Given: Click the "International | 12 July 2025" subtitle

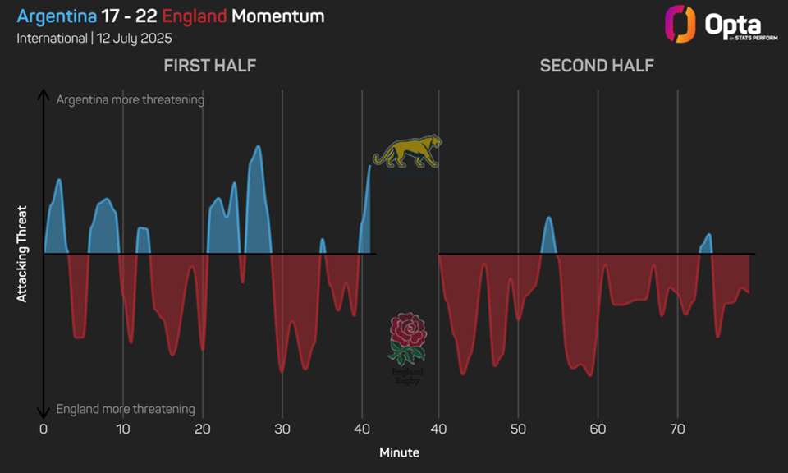Looking at the screenshot, I should (94, 39).
